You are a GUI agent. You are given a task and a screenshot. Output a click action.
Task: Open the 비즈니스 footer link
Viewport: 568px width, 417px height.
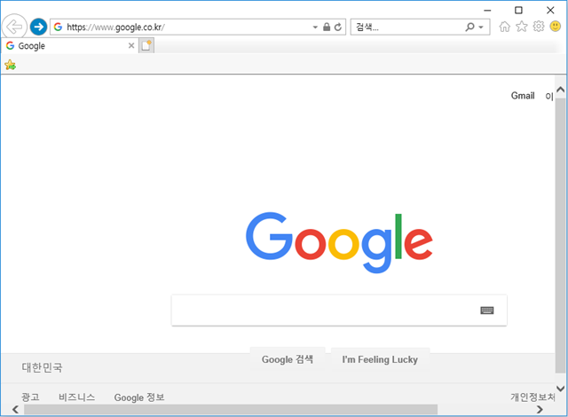pyautogui.click(x=77, y=397)
